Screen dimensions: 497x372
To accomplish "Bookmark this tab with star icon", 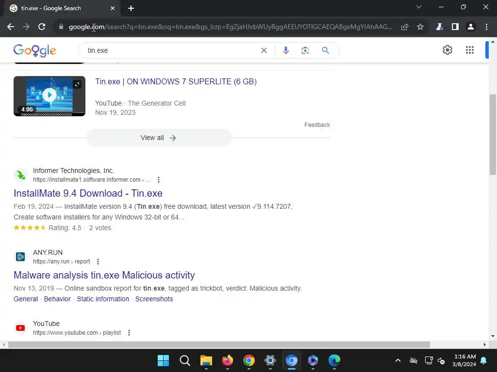I will 420,27.
